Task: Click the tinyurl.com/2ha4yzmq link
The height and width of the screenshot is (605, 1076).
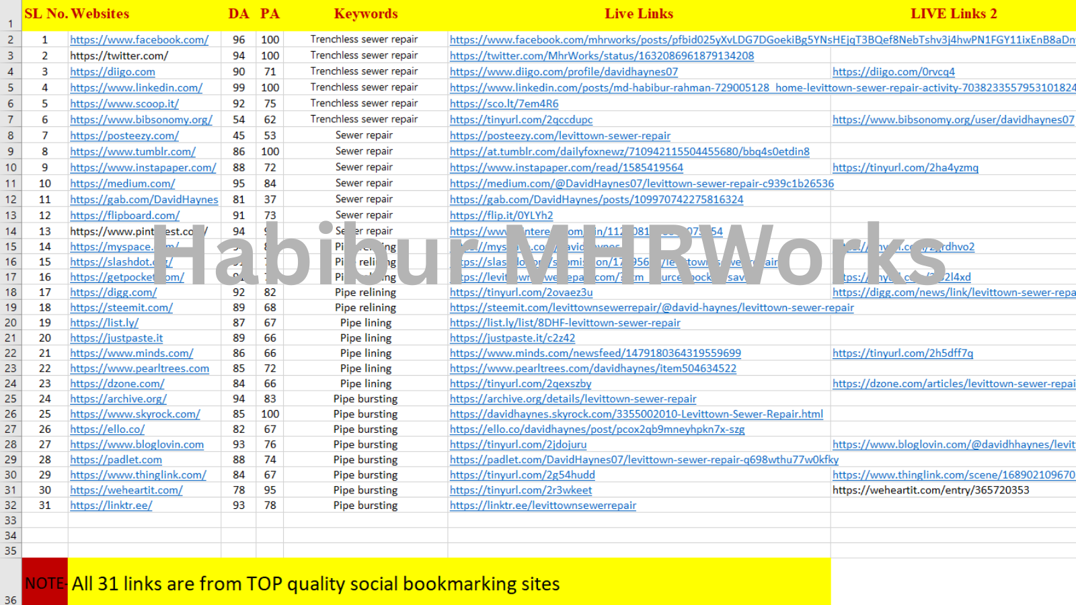Action: click(x=905, y=167)
